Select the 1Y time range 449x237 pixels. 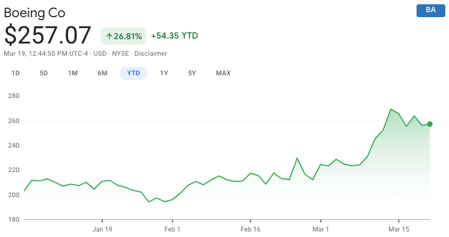[x=164, y=73]
